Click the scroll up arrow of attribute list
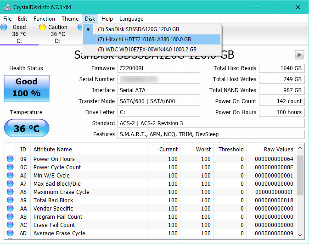Screen dimensions: 309x244 click(x=300, y=148)
